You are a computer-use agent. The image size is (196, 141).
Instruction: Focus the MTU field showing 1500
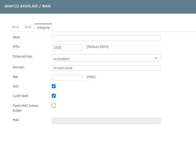pyautogui.click(x=67, y=47)
